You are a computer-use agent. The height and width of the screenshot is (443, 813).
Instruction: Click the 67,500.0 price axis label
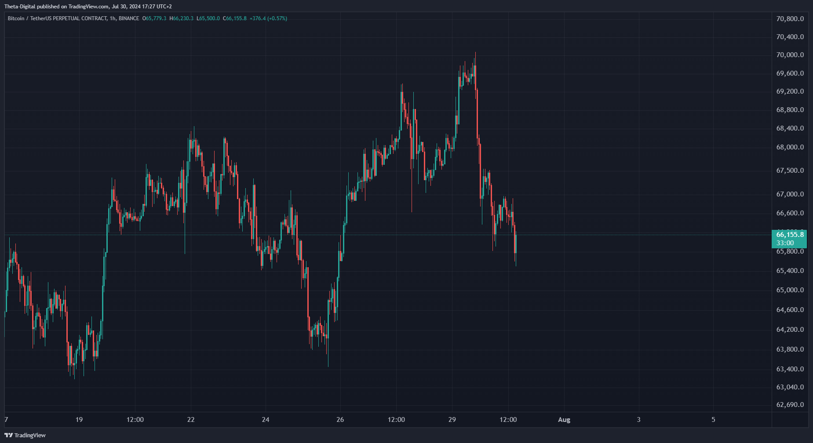(x=790, y=171)
